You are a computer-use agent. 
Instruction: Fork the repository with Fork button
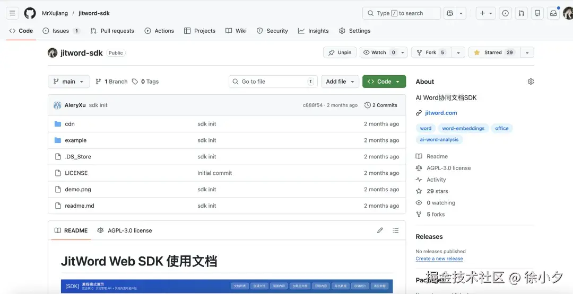pos(431,52)
